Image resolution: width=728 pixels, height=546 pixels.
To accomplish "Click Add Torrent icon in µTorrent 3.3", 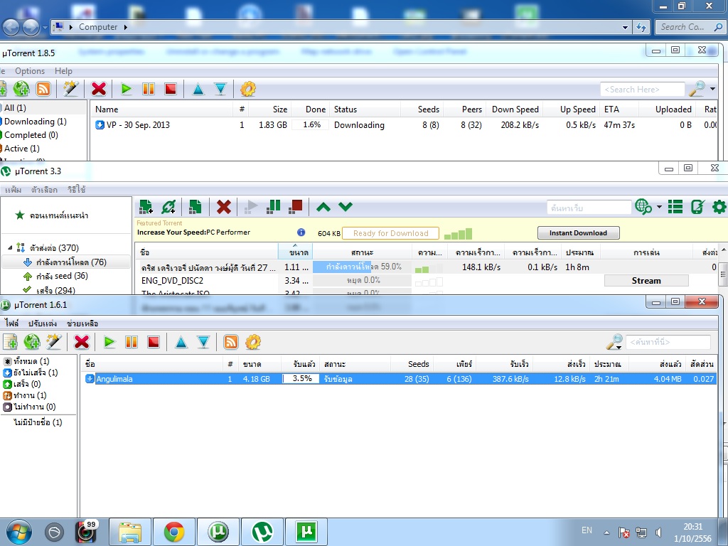I will tap(146, 207).
